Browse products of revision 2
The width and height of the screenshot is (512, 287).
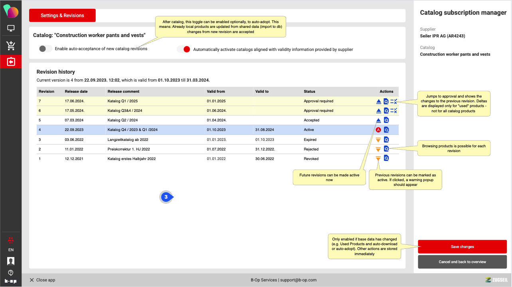(x=386, y=149)
